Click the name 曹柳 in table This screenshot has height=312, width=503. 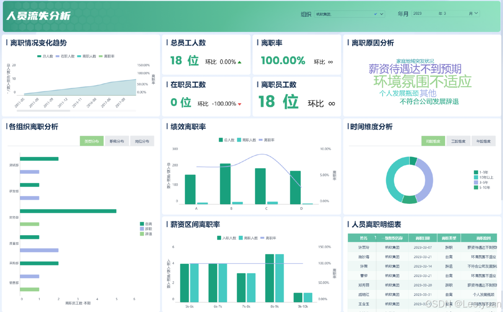tap(364, 276)
